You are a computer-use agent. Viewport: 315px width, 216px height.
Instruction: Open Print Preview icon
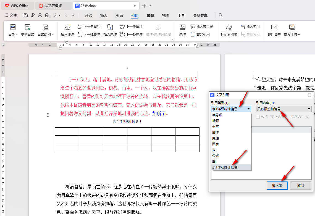pyautogui.click(x=47, y=15)
